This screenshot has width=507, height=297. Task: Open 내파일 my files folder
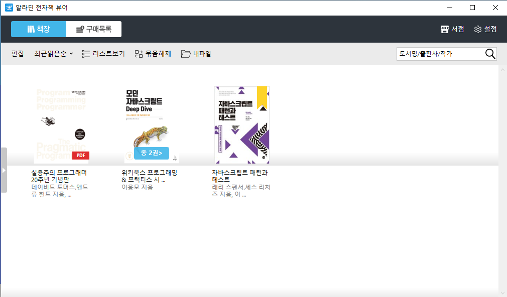coord(196,54)
